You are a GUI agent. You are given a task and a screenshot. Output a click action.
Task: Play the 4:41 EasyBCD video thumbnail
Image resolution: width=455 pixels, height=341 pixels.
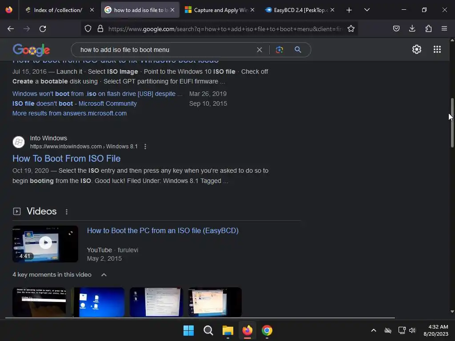pos(45,244)
